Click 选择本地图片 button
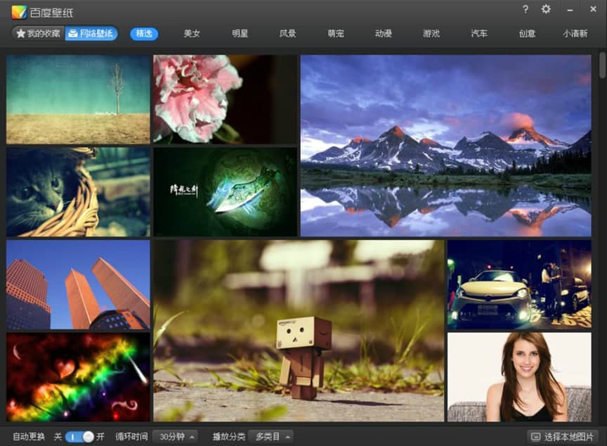Screen dimensions: 607x446 click(x=563, y=436)
